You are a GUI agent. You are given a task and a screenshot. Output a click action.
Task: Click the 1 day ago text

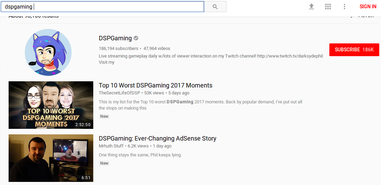click(x=162, y=146)
